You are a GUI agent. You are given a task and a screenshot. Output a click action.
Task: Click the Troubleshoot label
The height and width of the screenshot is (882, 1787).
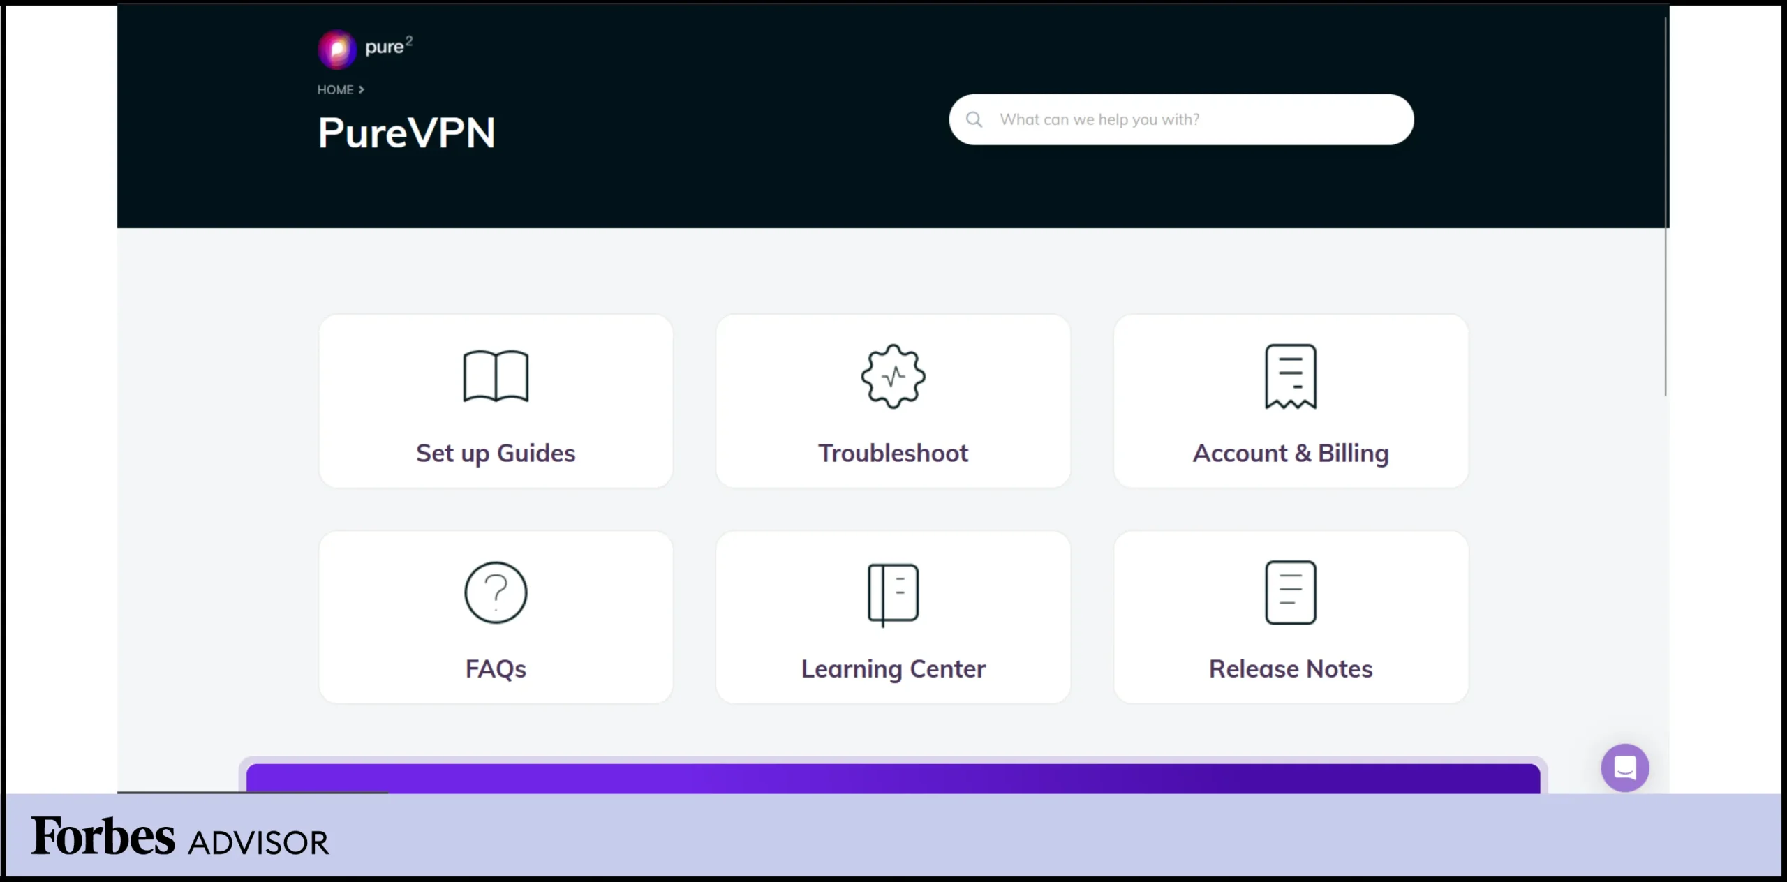coord(893,453)
